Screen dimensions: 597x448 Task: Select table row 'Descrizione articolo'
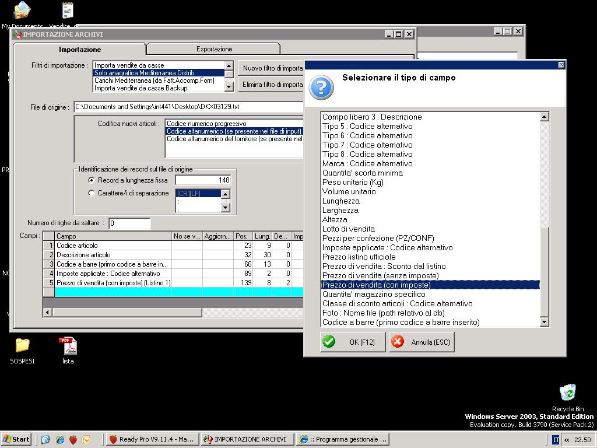[173, 255]
